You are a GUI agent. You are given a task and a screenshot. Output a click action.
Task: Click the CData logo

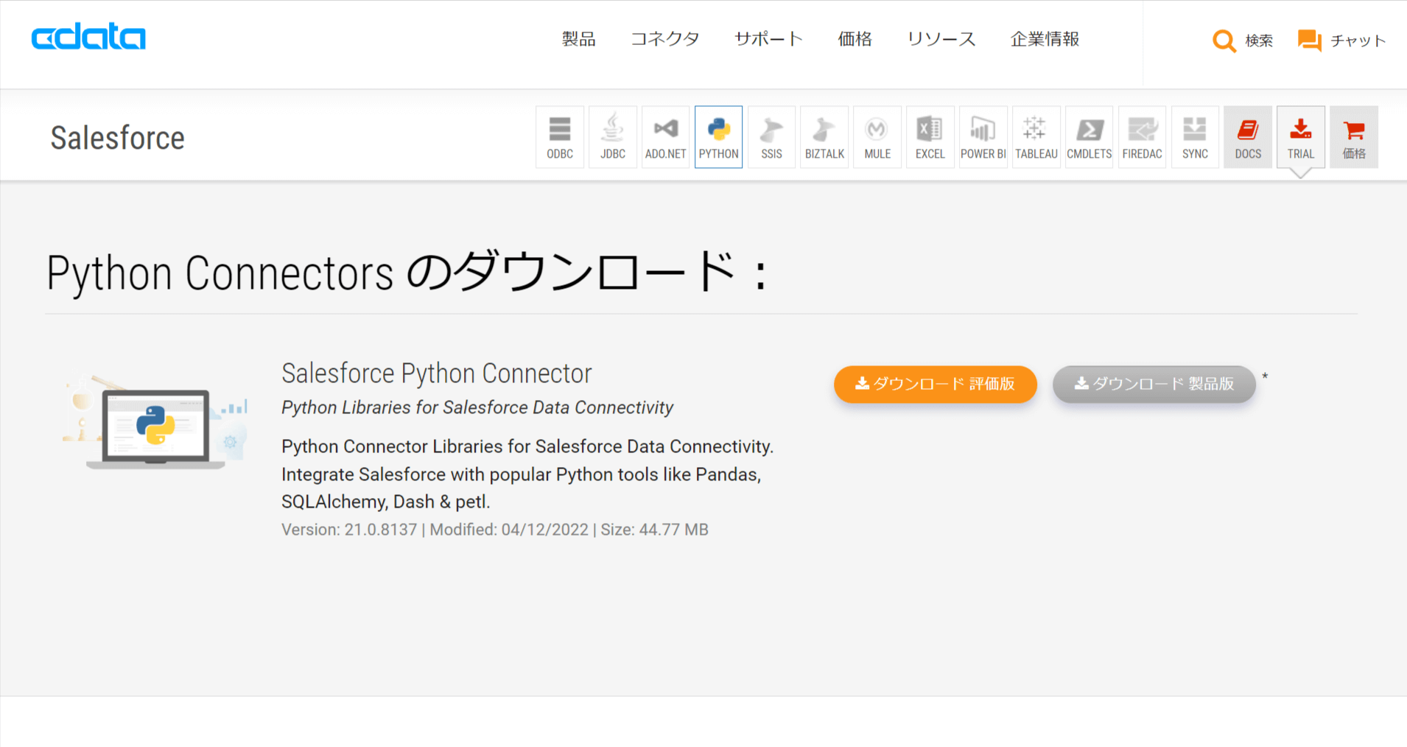pyautogui.click(x=88, y=38)
